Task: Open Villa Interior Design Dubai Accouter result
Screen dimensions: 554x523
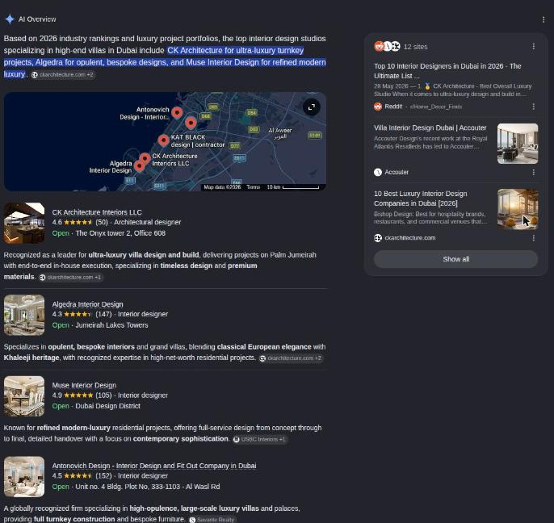Action: point(430,128)
